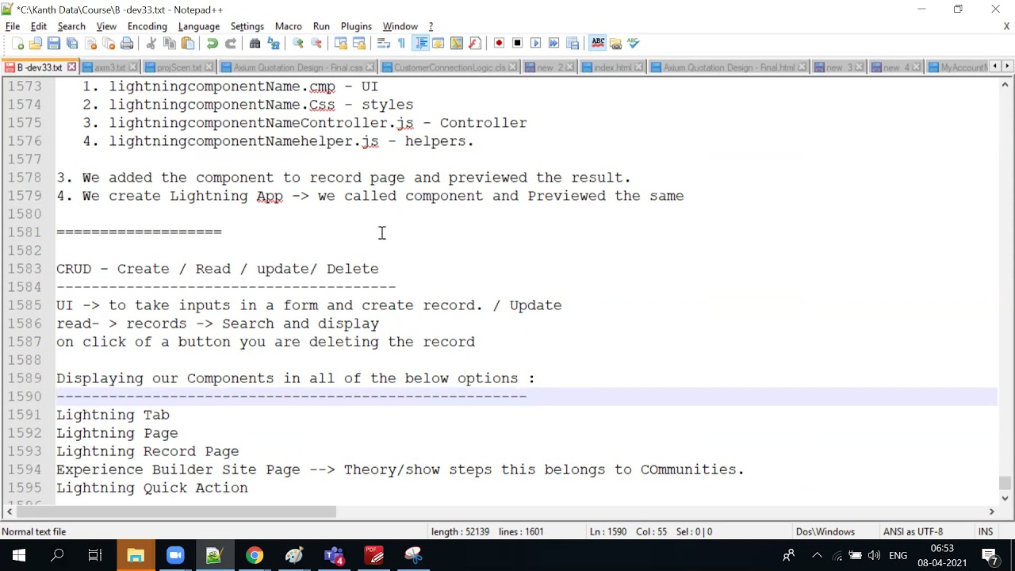The image size is (1015, 571).
Task: Open the Encoding menu
Action: [x=147, y=26]
